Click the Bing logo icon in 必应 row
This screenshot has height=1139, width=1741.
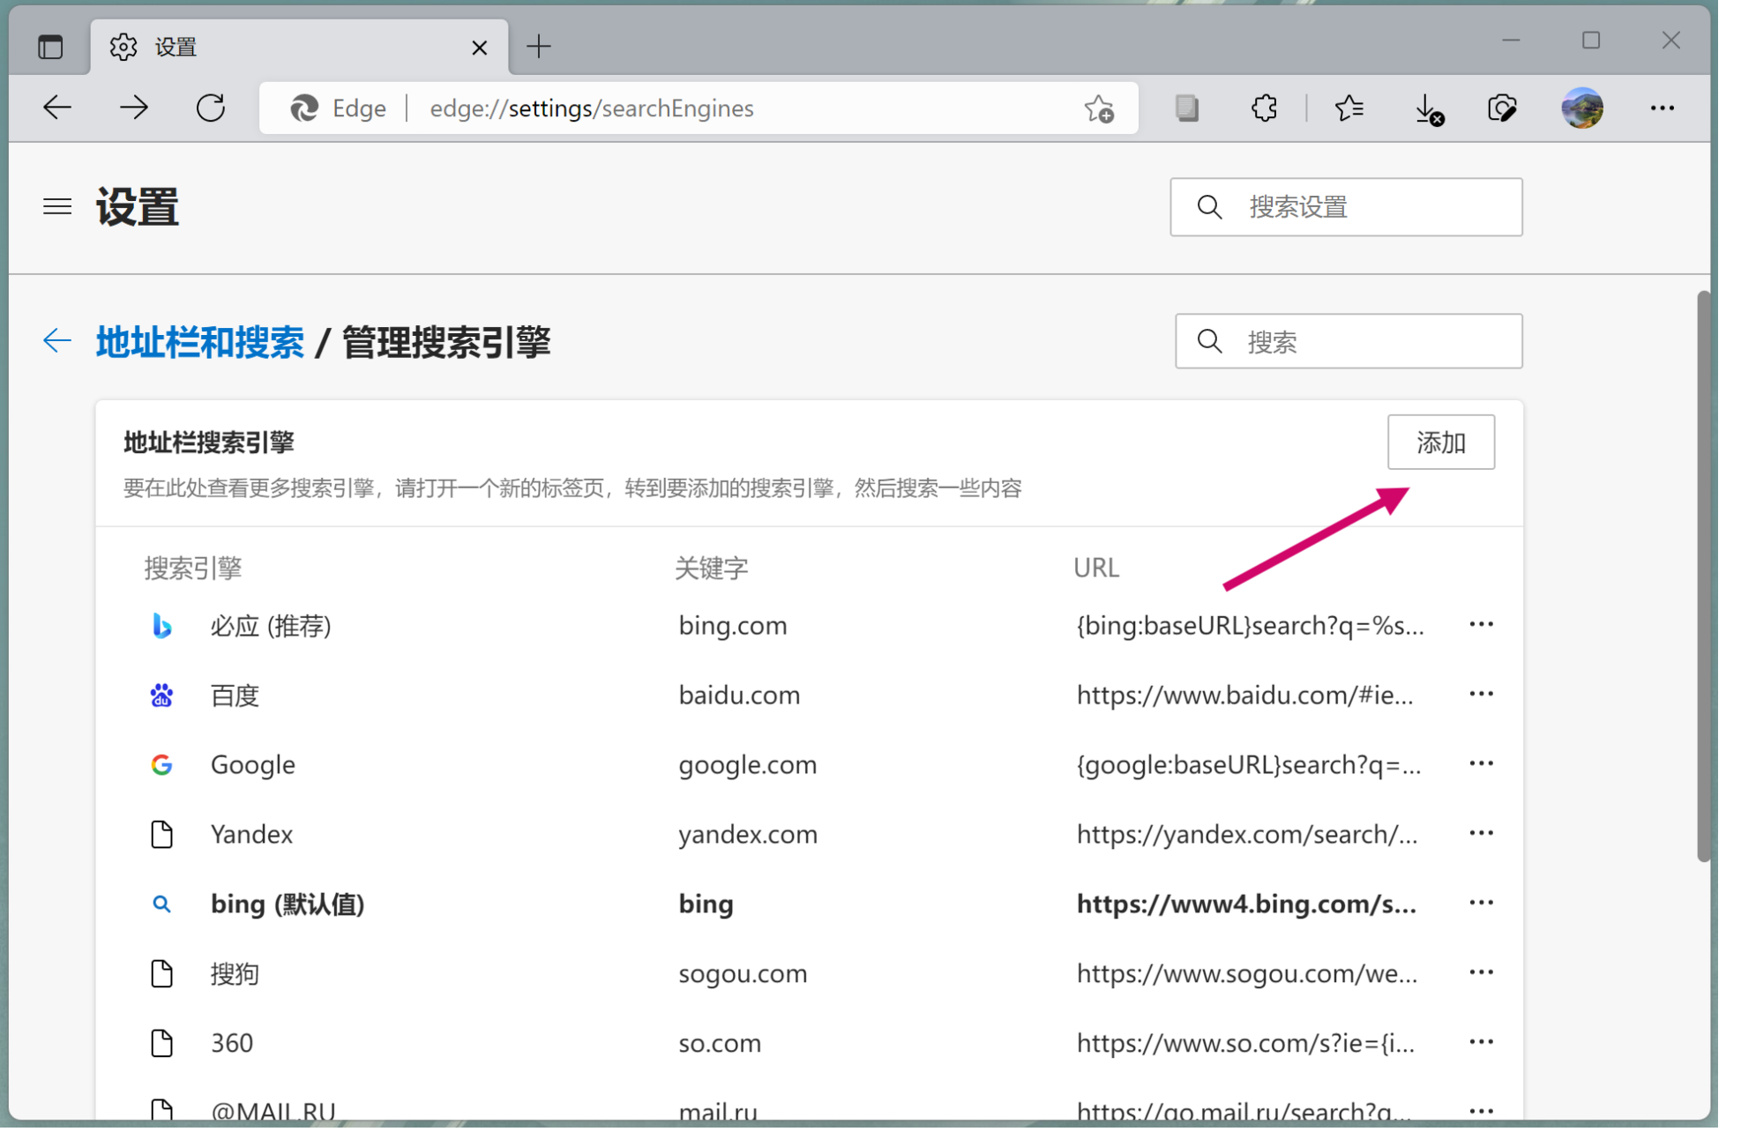coord(161,626)
